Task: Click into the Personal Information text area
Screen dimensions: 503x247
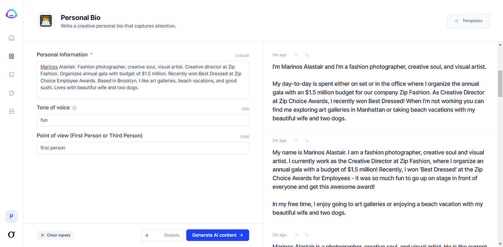Action: point(143,80)
